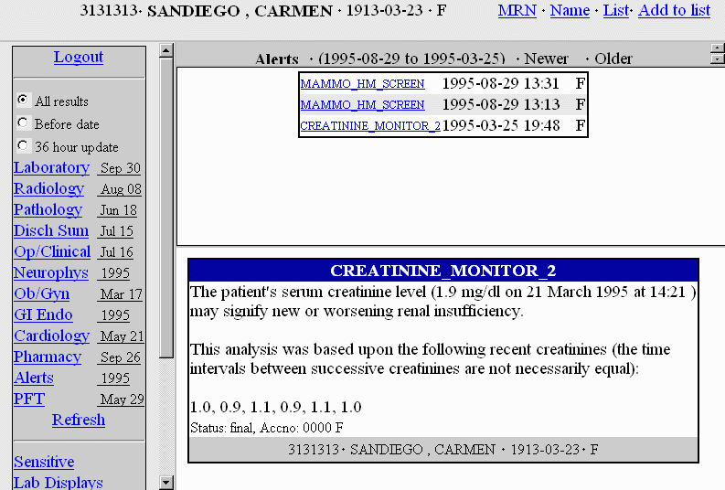Screen dimensions: 725x490
Task: Open the first MAMMO_HM_SCREEN alert at 13:31
Action: pos(362,83)
